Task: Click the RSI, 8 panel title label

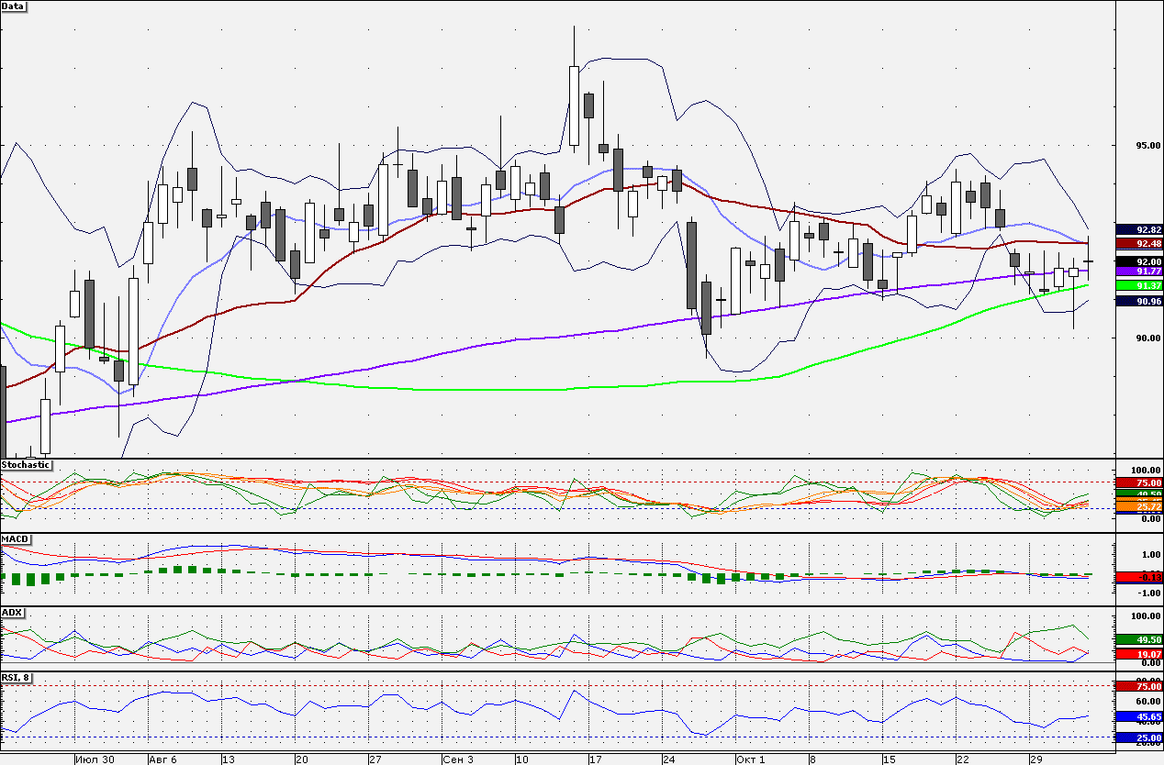Action: coord(18,678)
